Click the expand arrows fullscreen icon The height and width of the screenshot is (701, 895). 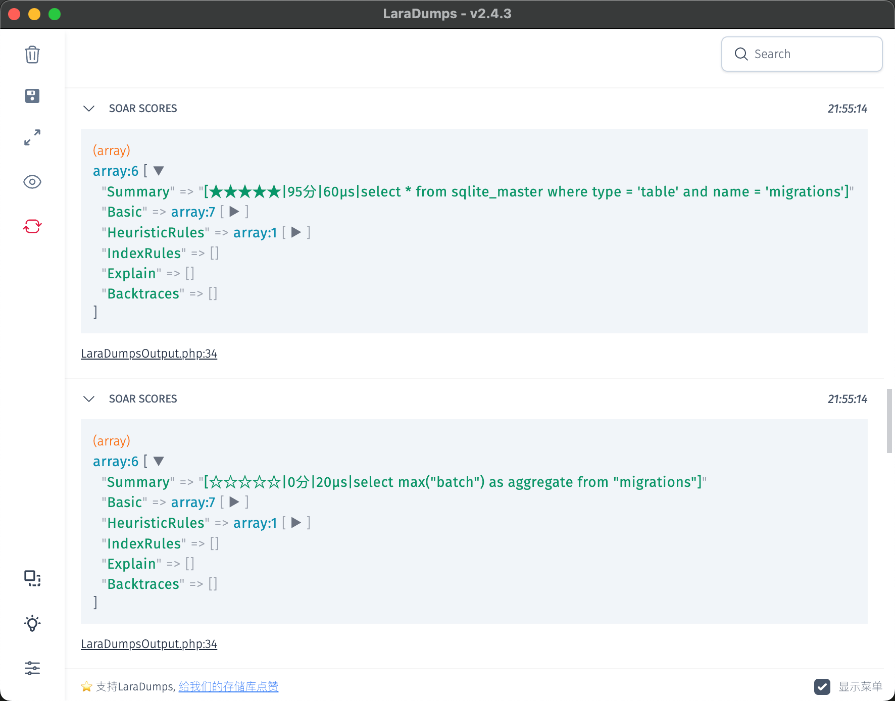tap(32, 137)
